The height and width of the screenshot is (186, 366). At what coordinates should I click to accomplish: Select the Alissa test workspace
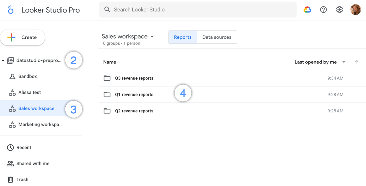(30, 92)
